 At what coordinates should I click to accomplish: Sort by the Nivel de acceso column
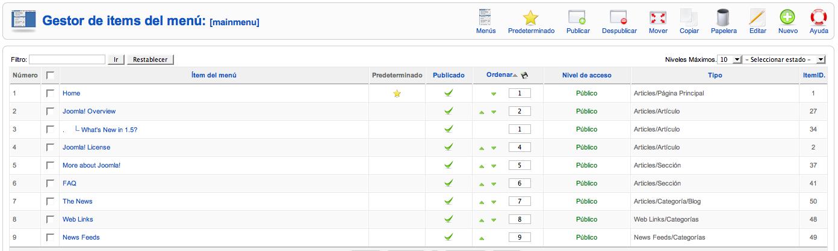point(586,76)
